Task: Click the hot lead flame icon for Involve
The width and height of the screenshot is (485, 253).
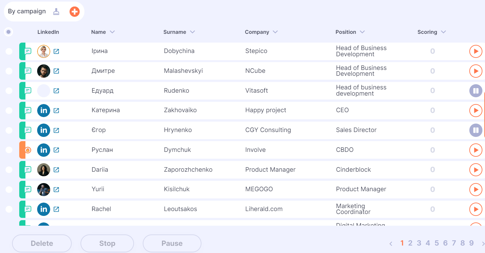Action: 28,150
